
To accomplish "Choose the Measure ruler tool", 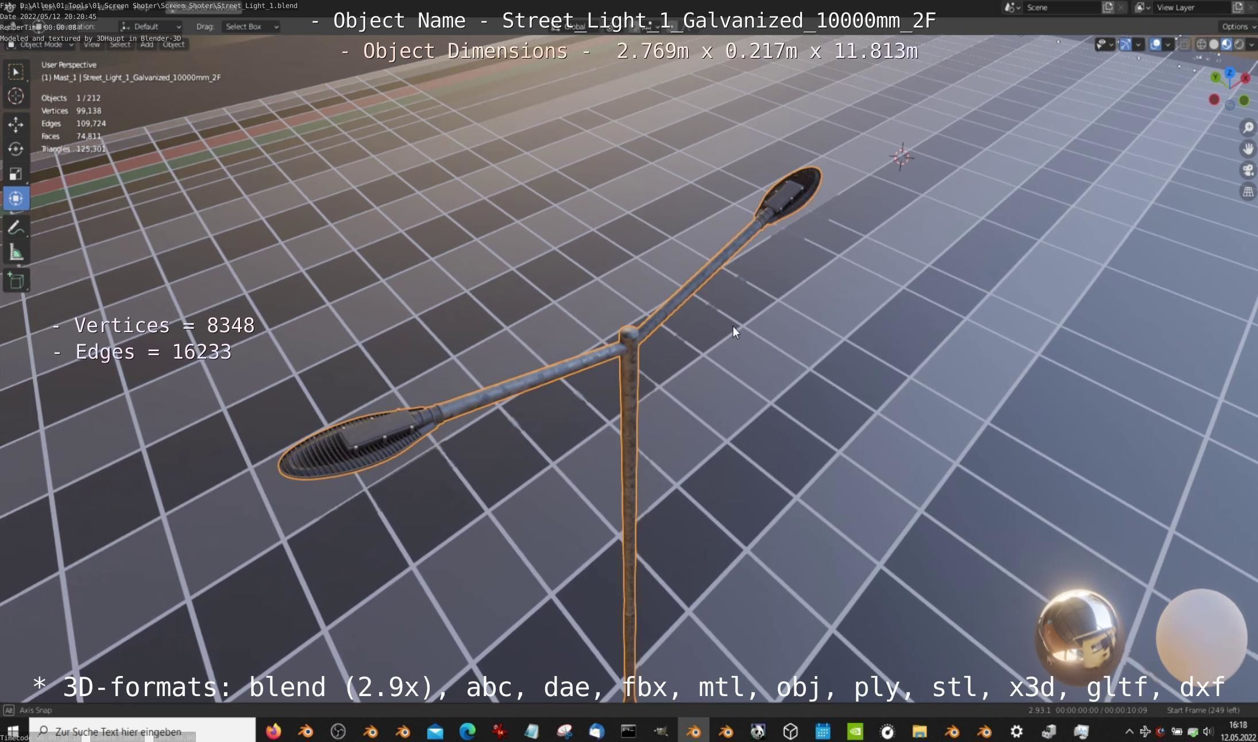I will click(x=16, y=252).
